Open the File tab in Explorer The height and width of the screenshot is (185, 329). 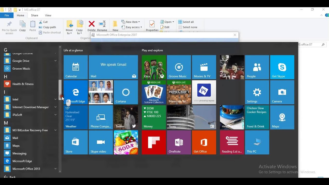(x=7, y=15)
